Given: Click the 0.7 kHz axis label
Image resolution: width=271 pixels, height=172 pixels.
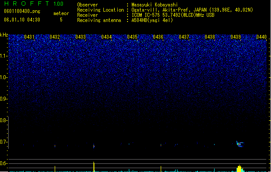Looking at the screenshot, I should [3, 142].
